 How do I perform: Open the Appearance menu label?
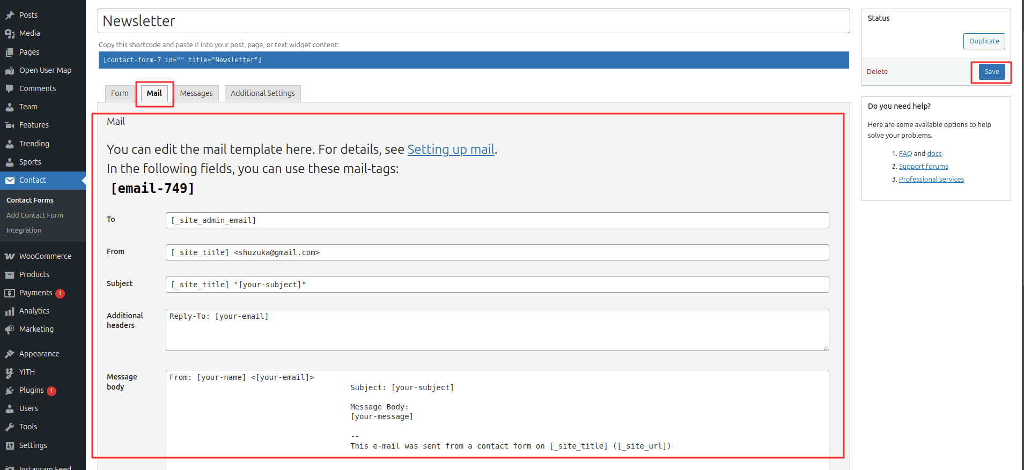(x=39, y=354)
